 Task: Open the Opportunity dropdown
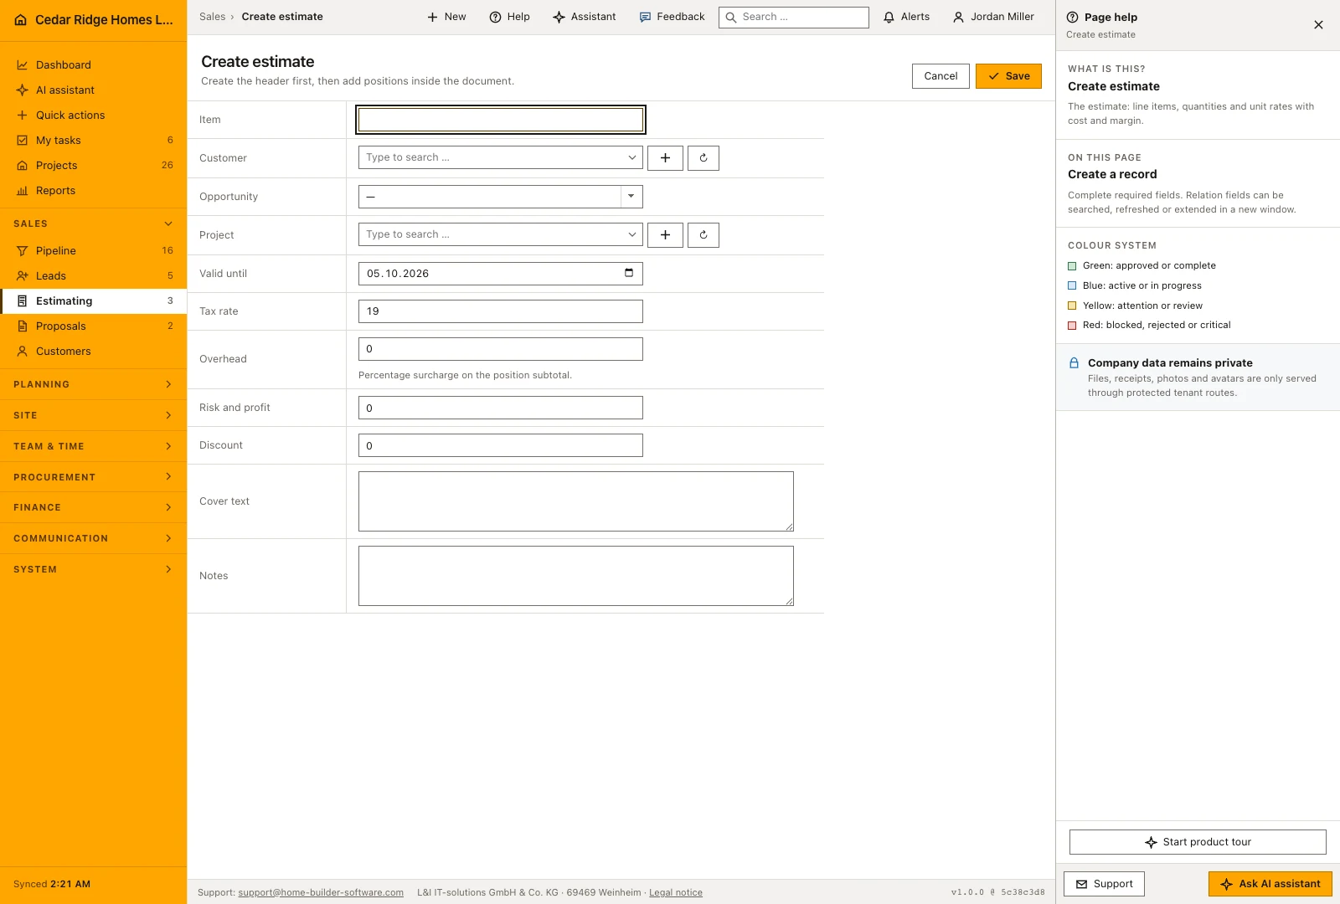[x=501, y=197]
